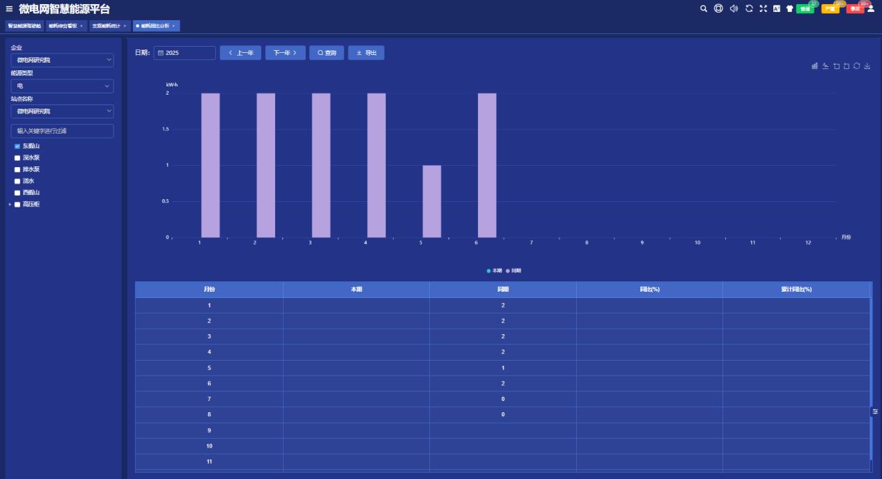Open the 企业 dropdown

62,60
